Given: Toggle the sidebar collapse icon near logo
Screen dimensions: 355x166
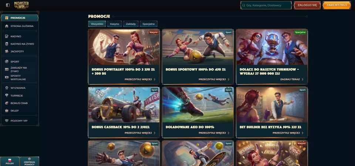Looking at the screenshot, I should point(8,5).
